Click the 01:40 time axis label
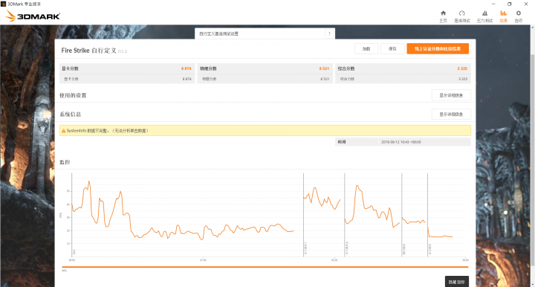The width and height of the screenshot is (535, 287). 203,260
